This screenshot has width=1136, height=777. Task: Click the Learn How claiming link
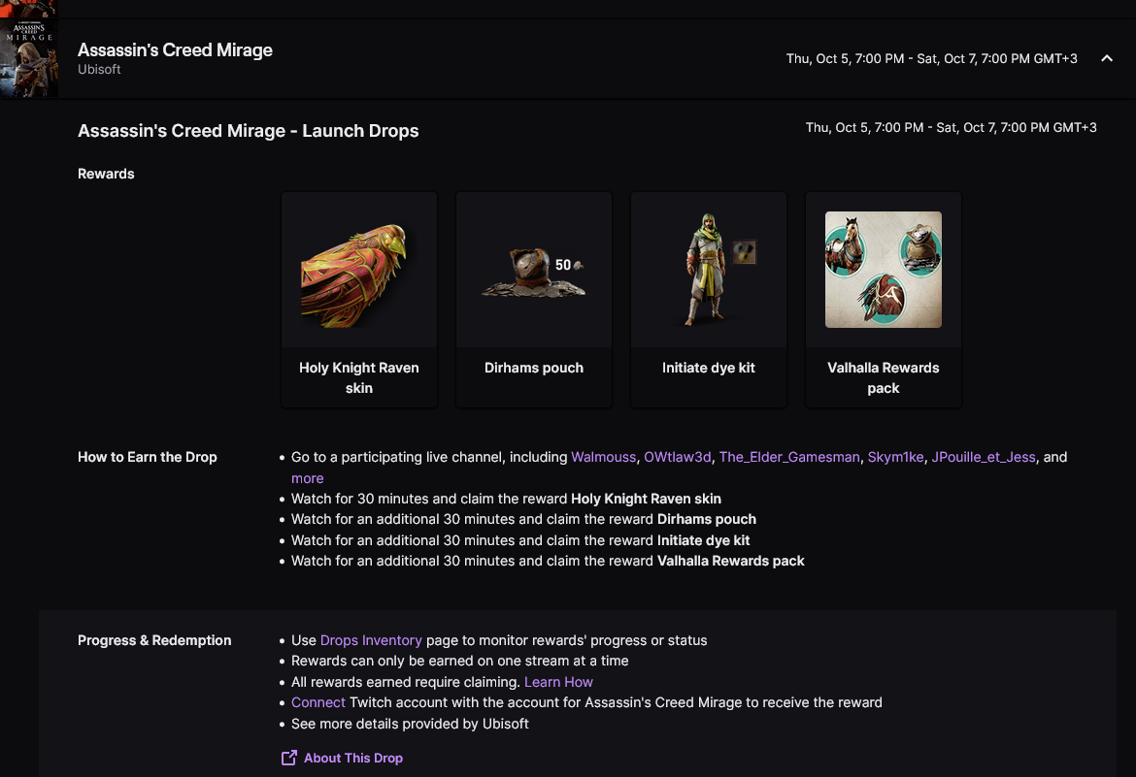pos(558,681)
